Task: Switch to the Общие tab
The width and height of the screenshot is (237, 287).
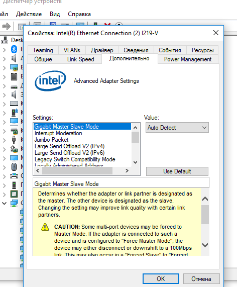Action: click(x=43, y=59)
